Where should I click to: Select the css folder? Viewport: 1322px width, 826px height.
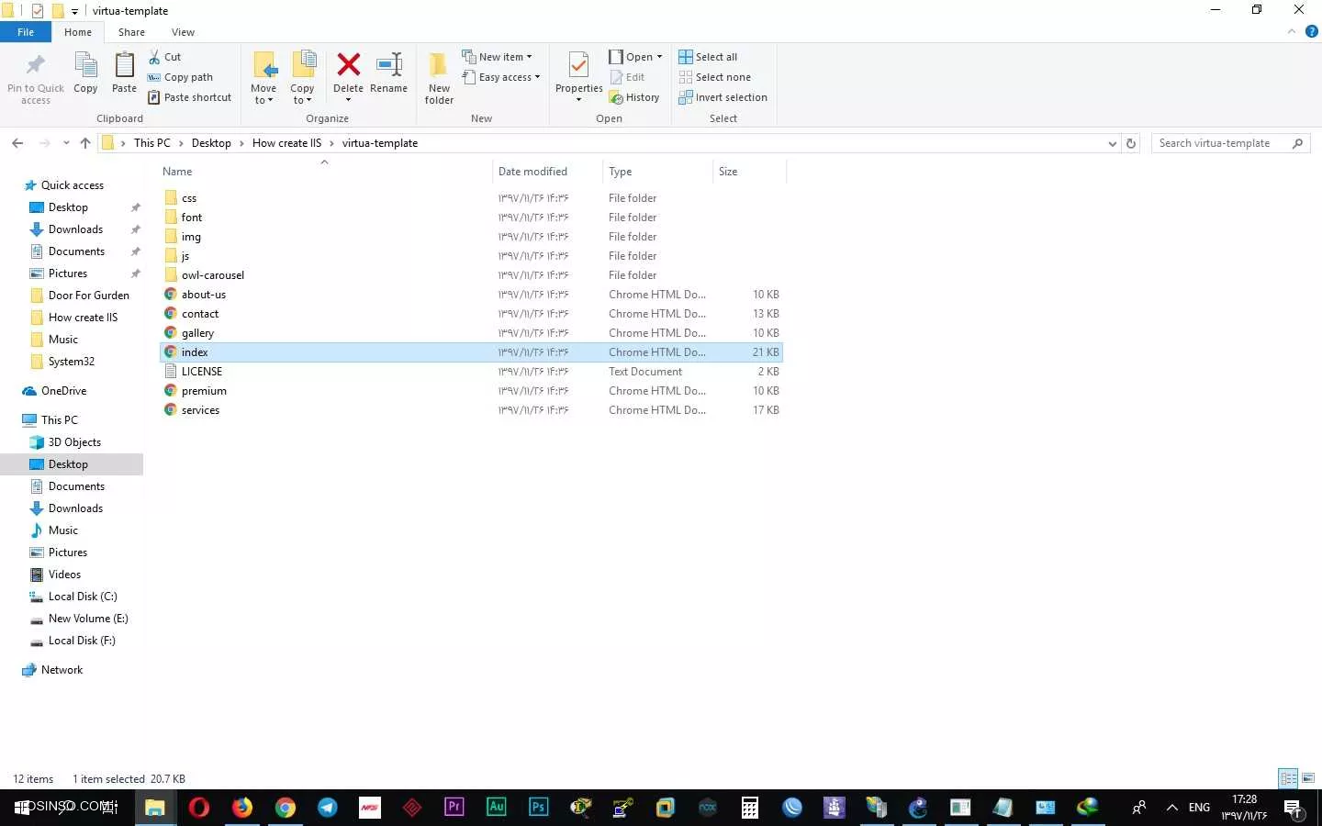coord(189,198)
